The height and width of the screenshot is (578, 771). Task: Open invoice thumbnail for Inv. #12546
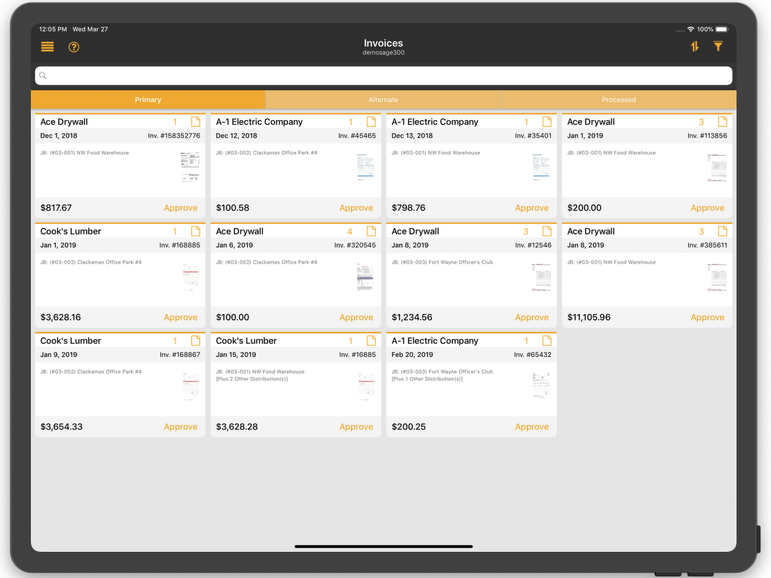point(541,277)
